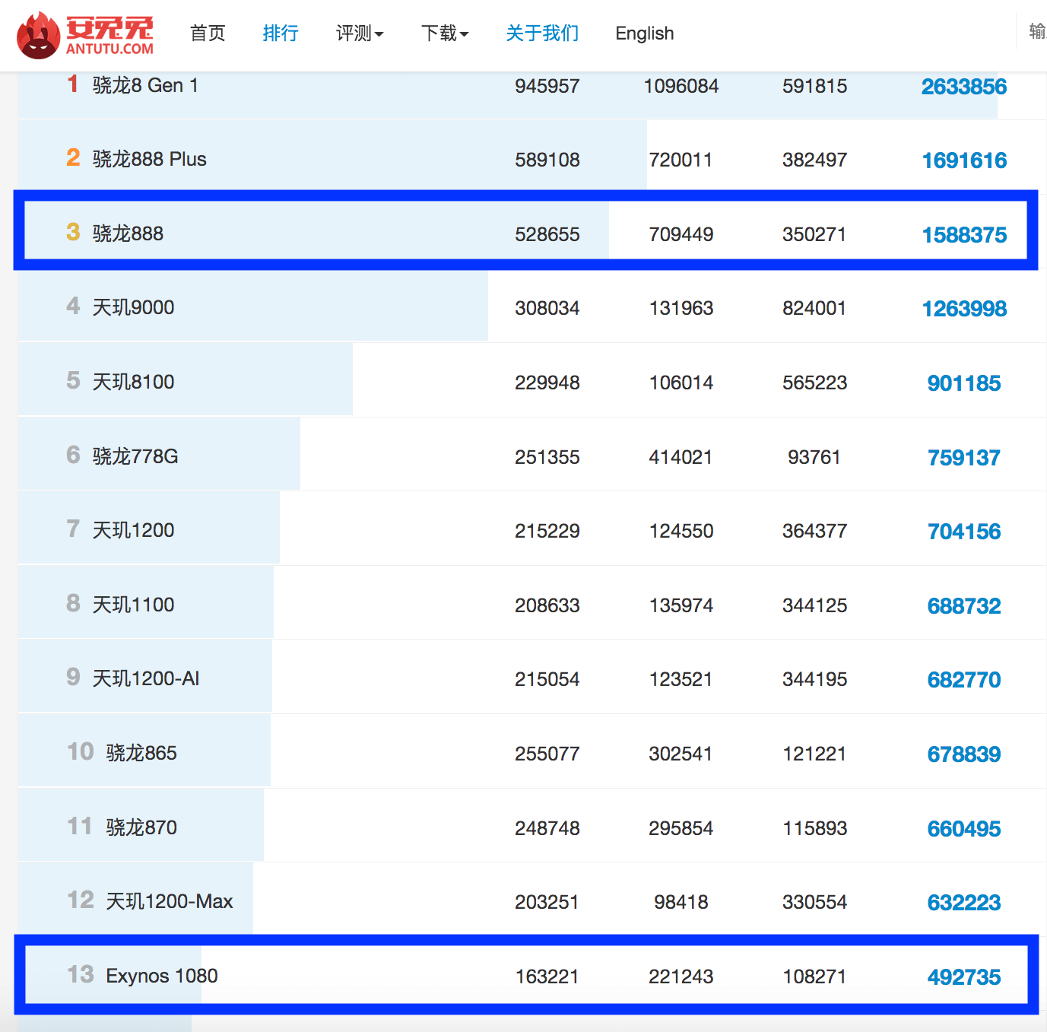Click value 93761 for 骁龙778G
Image resolution: width=1047 pixels, height=1032 pixels.
814,457
